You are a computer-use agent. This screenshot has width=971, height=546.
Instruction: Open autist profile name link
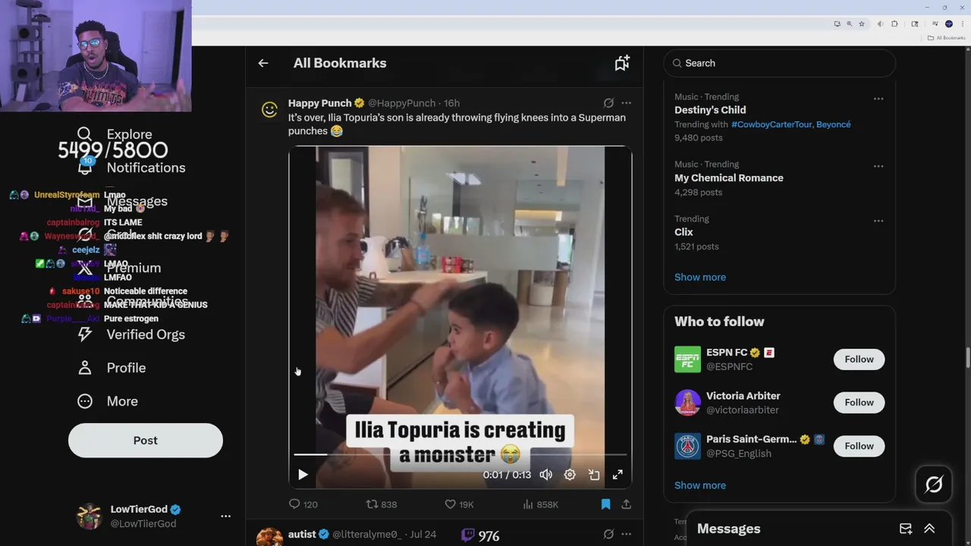(302, 535)
